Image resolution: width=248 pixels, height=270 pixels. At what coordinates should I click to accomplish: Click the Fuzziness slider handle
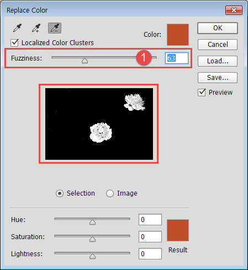pyautogui.click(x=85, y=61)
